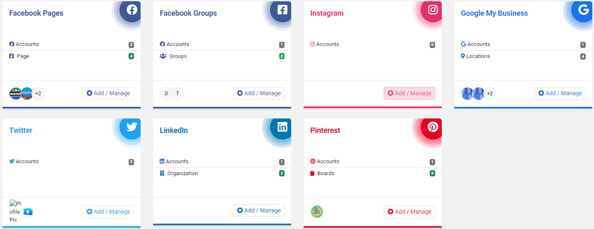Viewport: 594px width, 229px height.
Task: Select the Locations row in Google My Business
Action: pyautogui.click(x=523, y=56)
